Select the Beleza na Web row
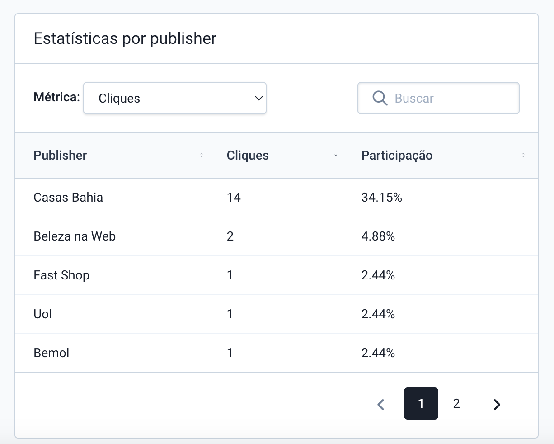This screenshot has height=444, width=554. click(75, 236)
